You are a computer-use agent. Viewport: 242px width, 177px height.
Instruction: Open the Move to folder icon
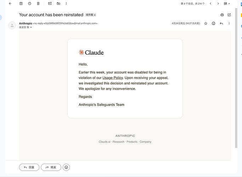(x=58, y=4)
